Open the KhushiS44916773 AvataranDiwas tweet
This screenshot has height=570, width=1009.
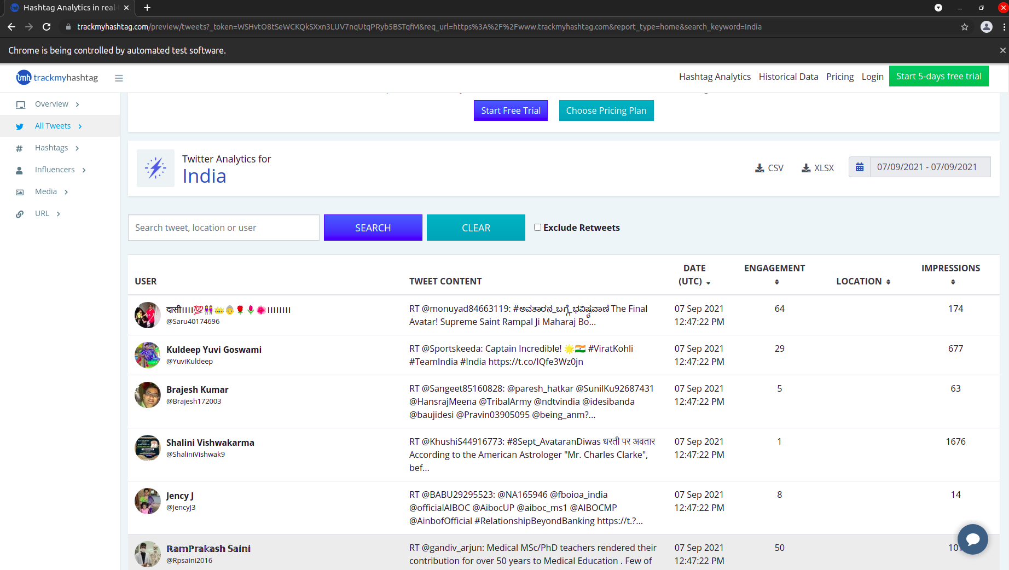click(x=532, y=455)
